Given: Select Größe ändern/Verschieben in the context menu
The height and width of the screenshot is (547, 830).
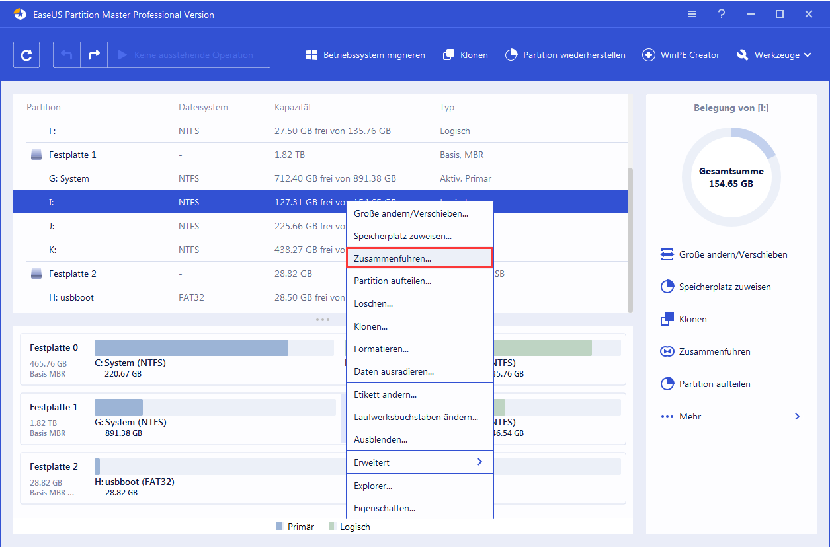Looking at the screenshot, I should [x=420, y=213].
